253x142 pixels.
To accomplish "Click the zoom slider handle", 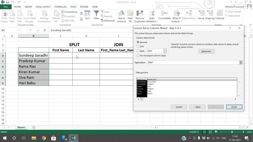I will (232, 132).
